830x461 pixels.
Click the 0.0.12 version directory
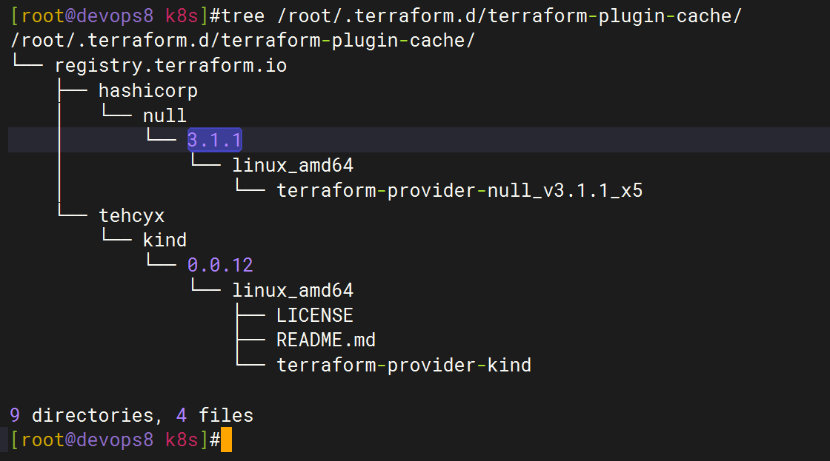[220, 265]
